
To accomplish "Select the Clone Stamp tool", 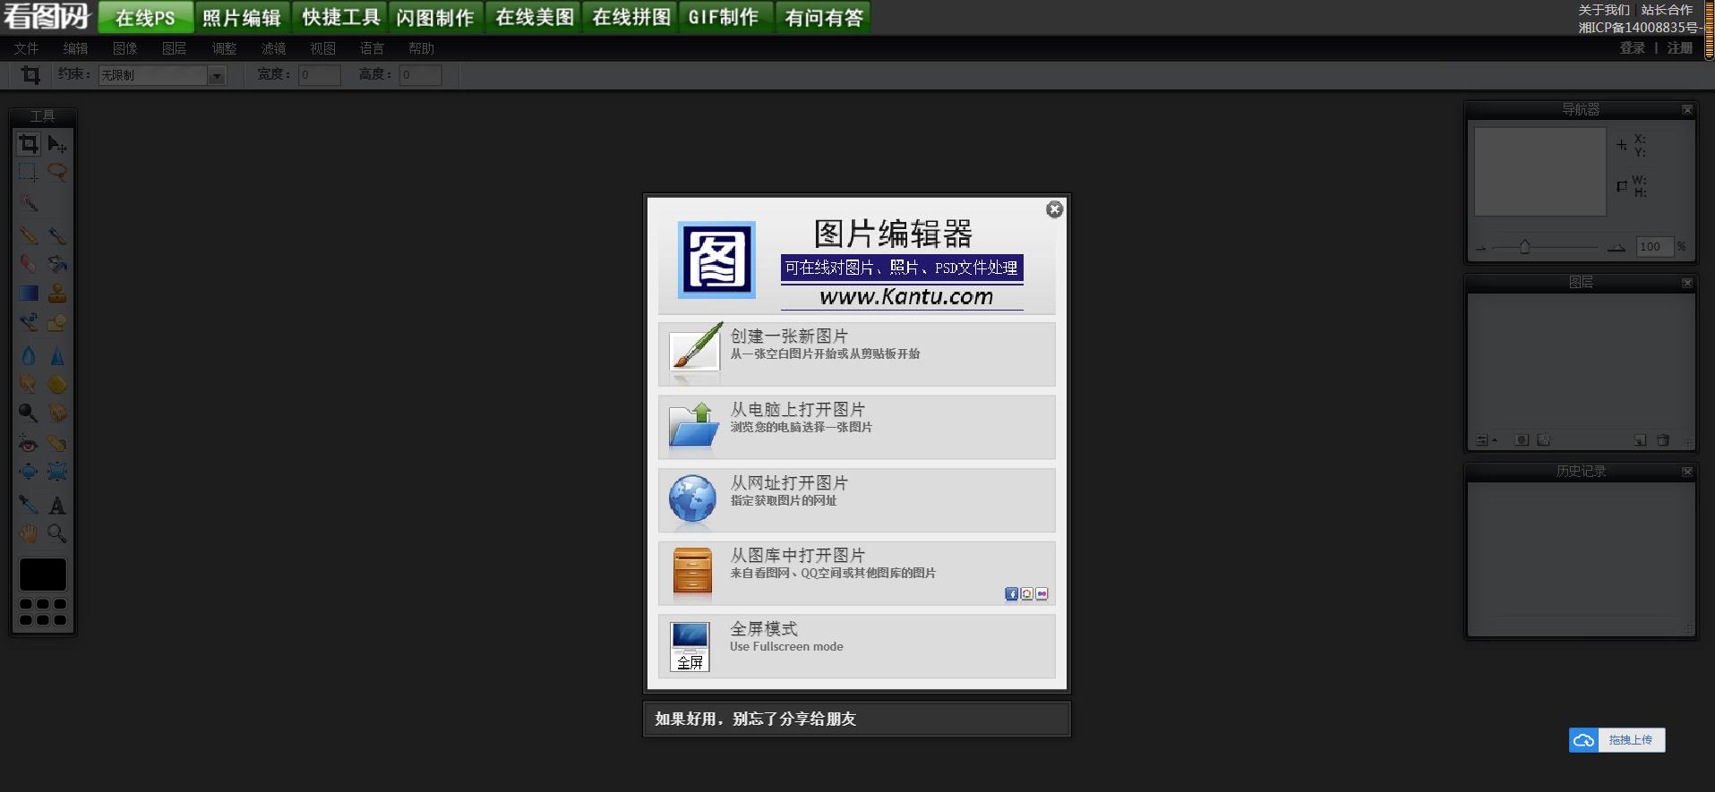I will click(x=57, y=293).
